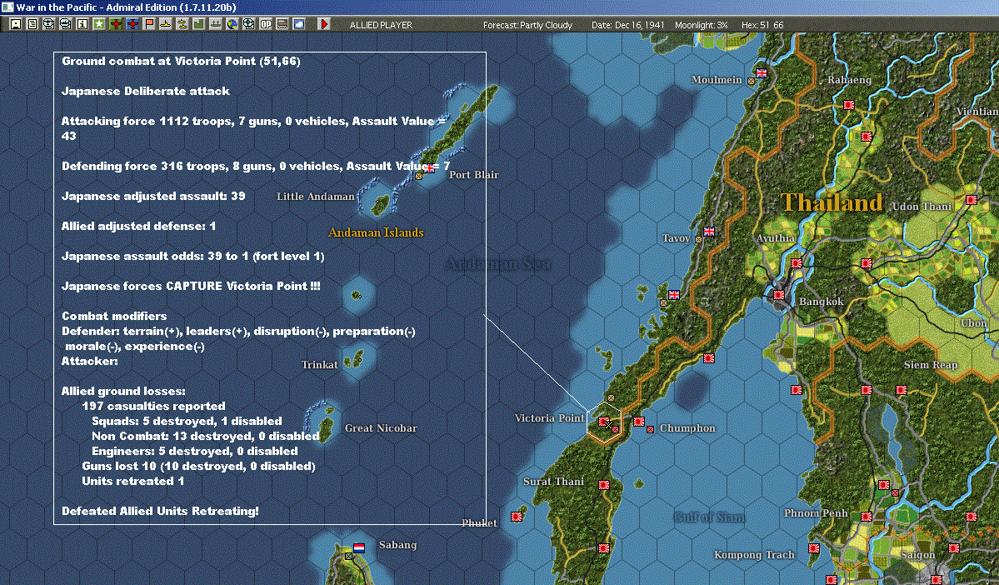Click 'Defeated Allied Units Retreating!' line
The width and height of the screenshot is (999, 585).
pos(160,511)
